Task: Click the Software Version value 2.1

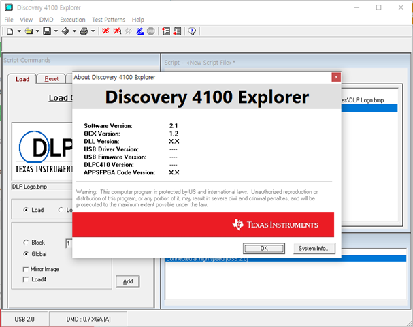Action: (x=174, y=126)
